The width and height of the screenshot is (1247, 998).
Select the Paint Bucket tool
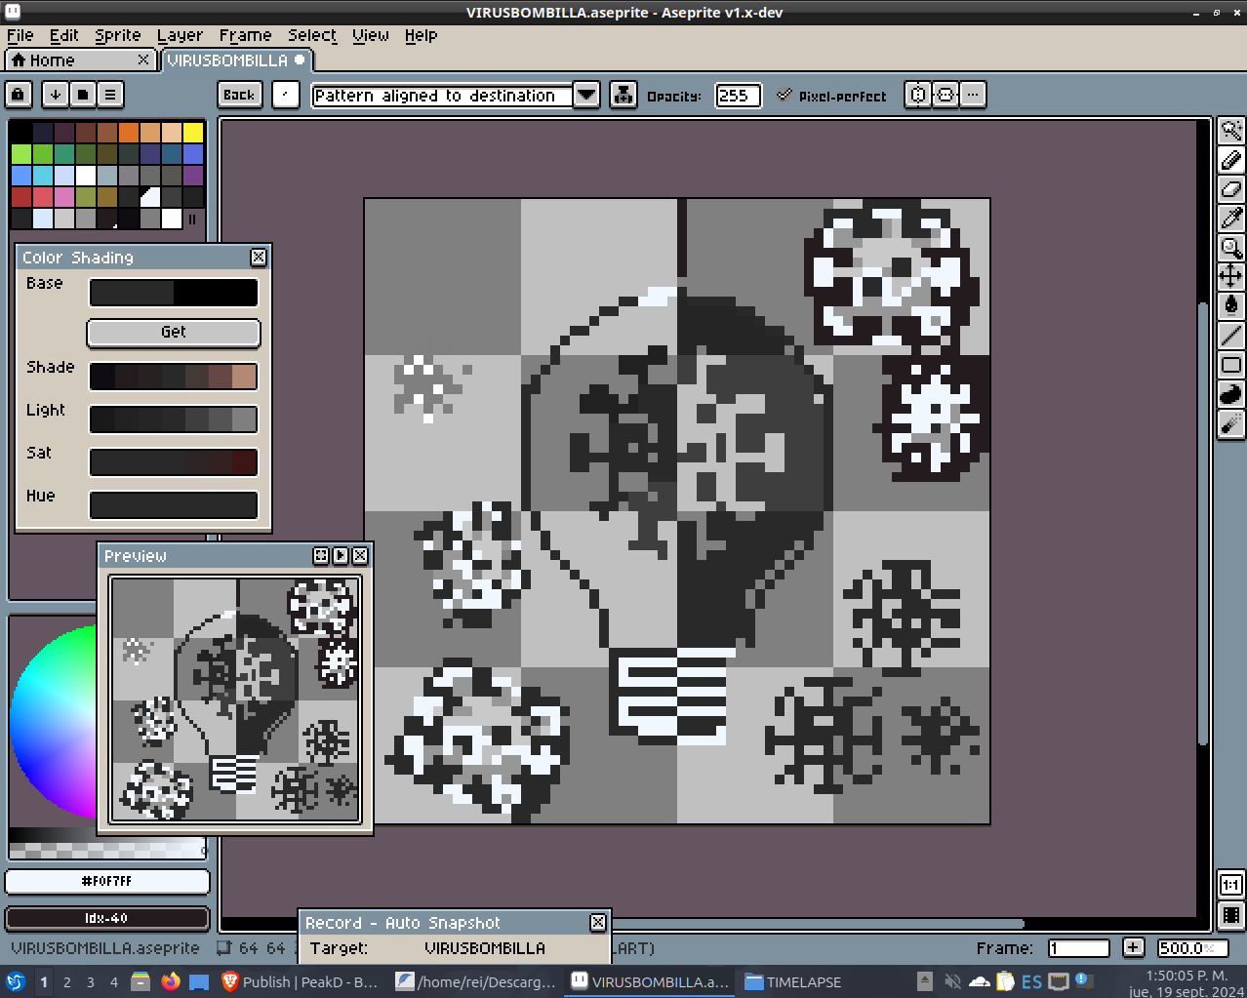(1231, 306)
